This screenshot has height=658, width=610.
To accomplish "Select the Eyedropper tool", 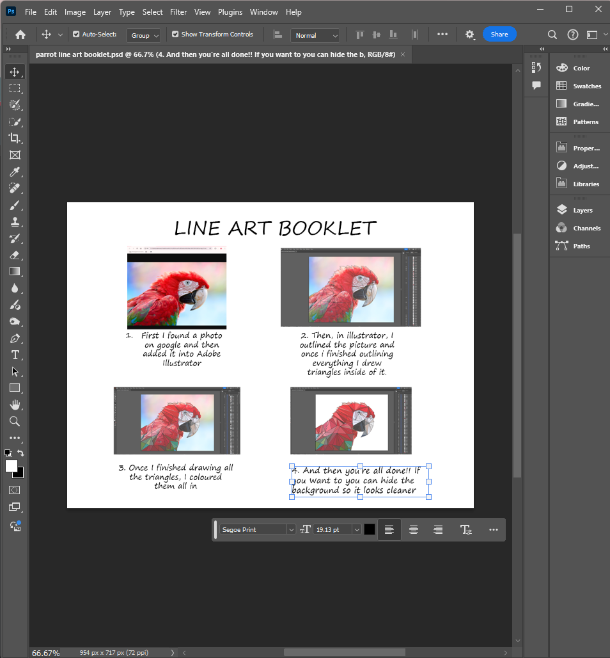I will [x=15, y=172].
